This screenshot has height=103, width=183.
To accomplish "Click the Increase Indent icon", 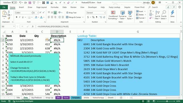I will point(63,17).
